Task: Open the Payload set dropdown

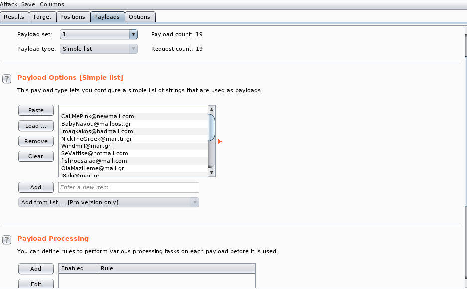Action: click(99, 34)
